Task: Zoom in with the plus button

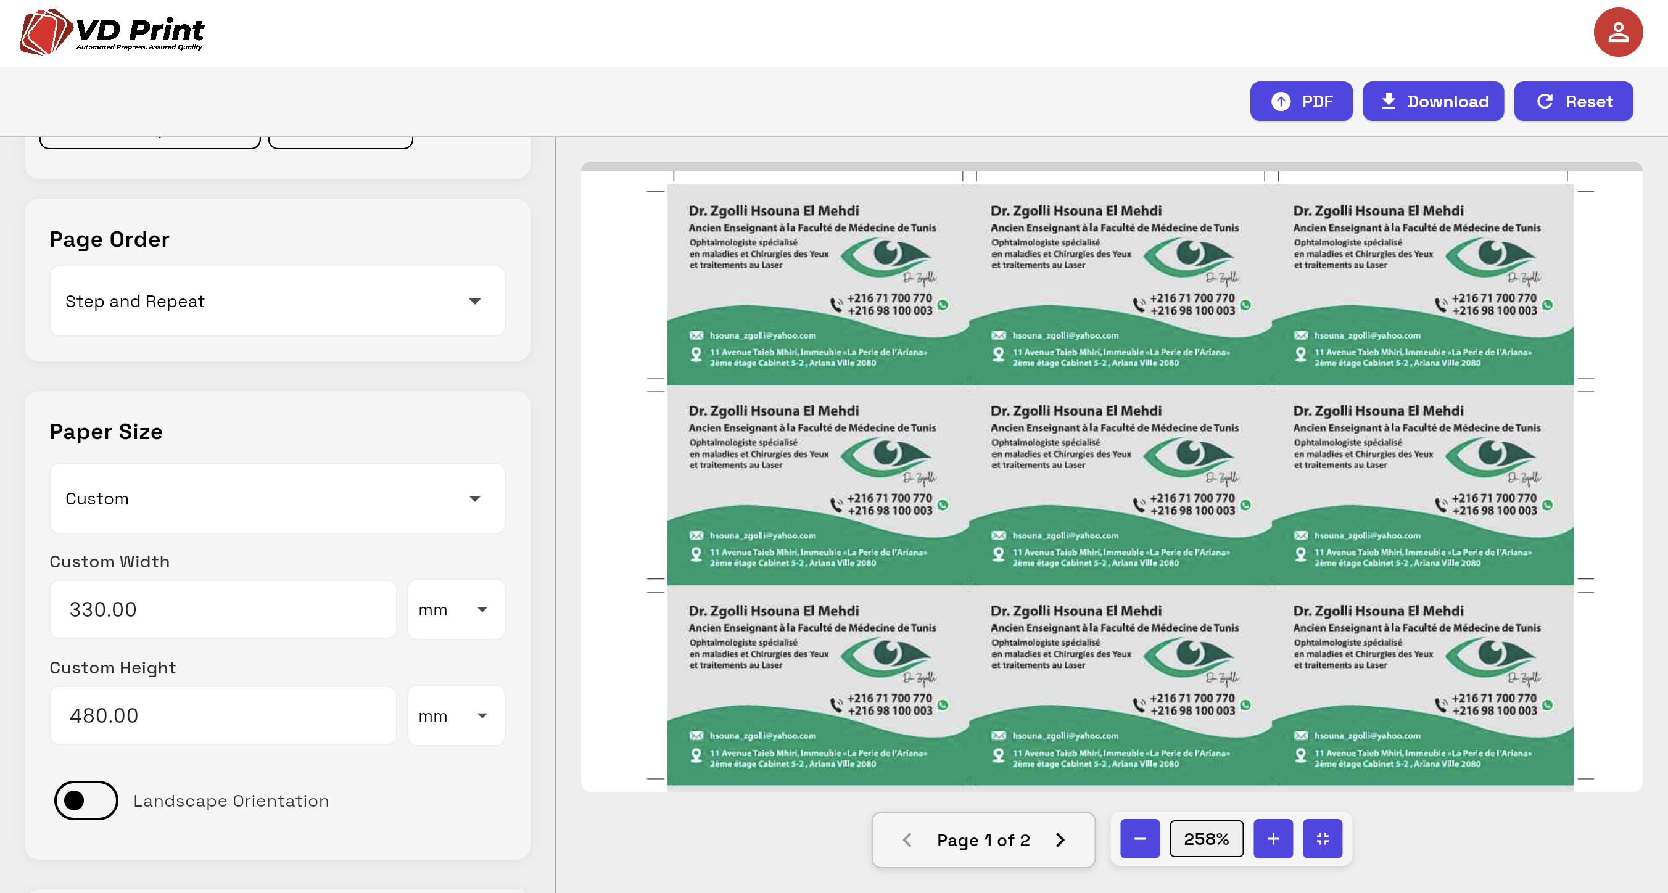Action: pyautogui.click(x=1273, y=839)
